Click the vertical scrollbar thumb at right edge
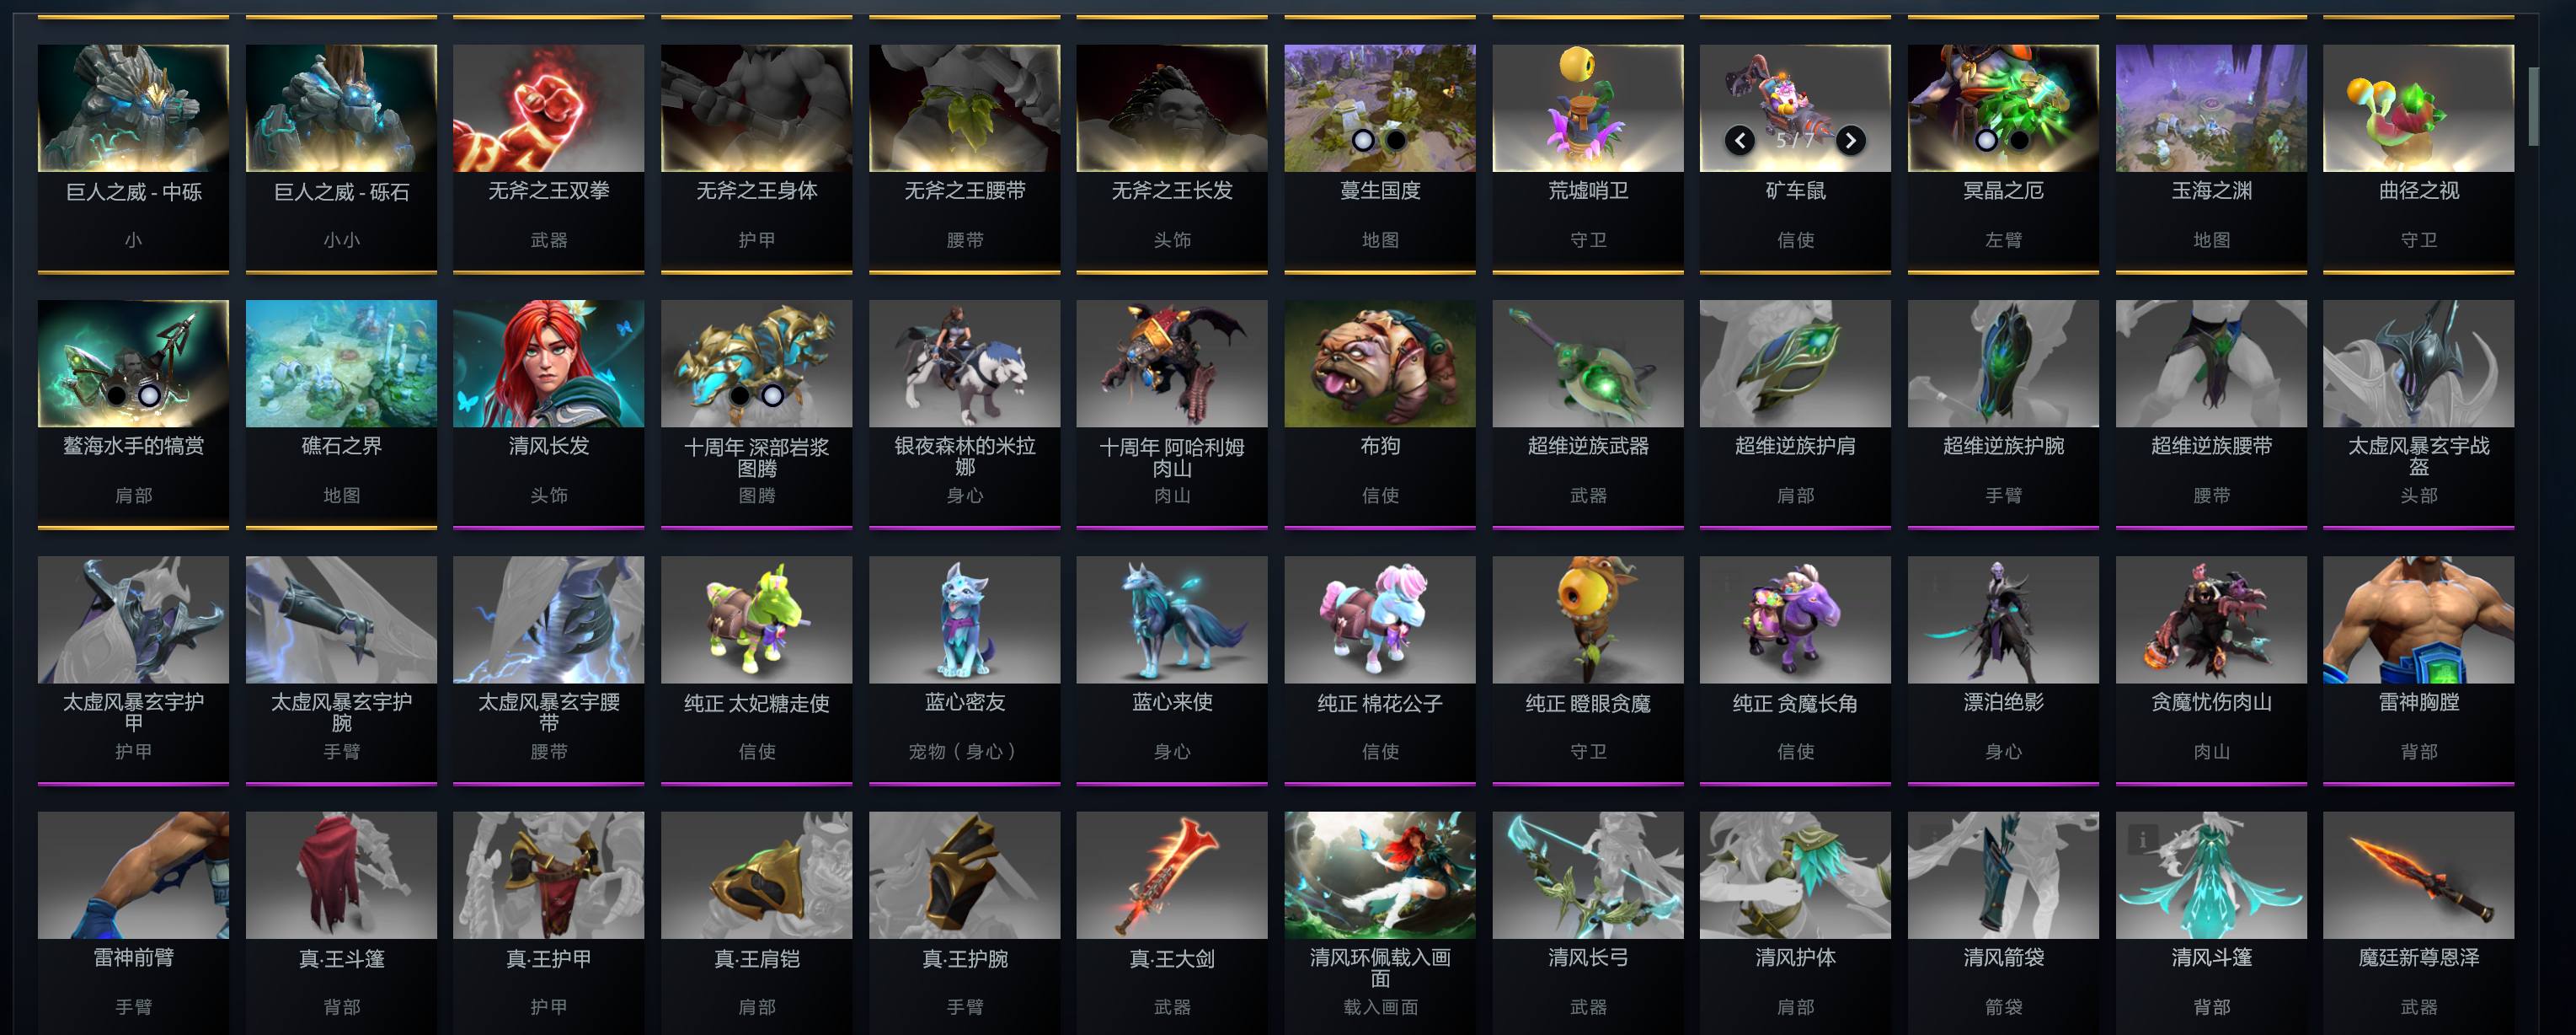The width and height of the screenshot is (2576, 1035). coord(2533,106)
